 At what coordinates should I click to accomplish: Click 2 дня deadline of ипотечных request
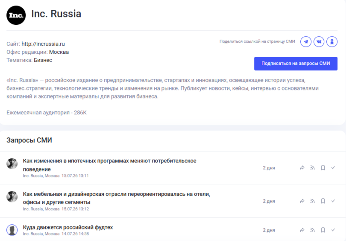click(x=269, y=168)
